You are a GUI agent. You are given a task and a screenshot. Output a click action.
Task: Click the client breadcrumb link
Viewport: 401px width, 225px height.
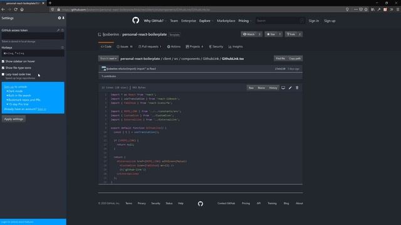pyautogui.click(x=167, y=58)
